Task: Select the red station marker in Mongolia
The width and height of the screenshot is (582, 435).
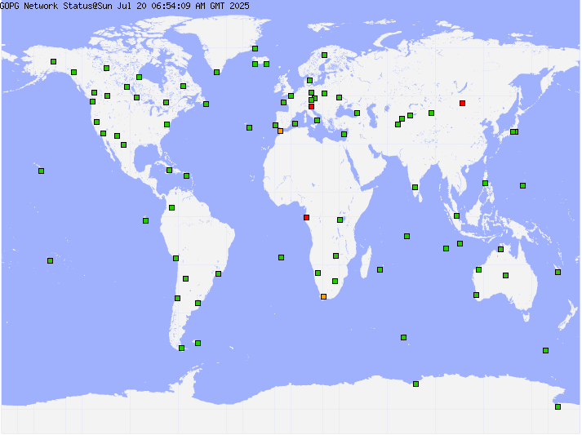Action: point(463,103)
